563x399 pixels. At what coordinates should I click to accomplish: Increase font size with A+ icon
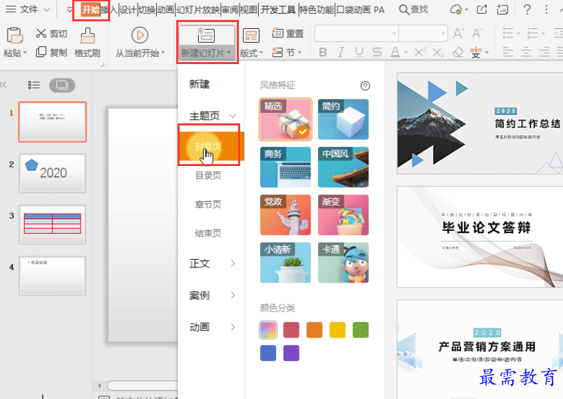coord(458,34)
